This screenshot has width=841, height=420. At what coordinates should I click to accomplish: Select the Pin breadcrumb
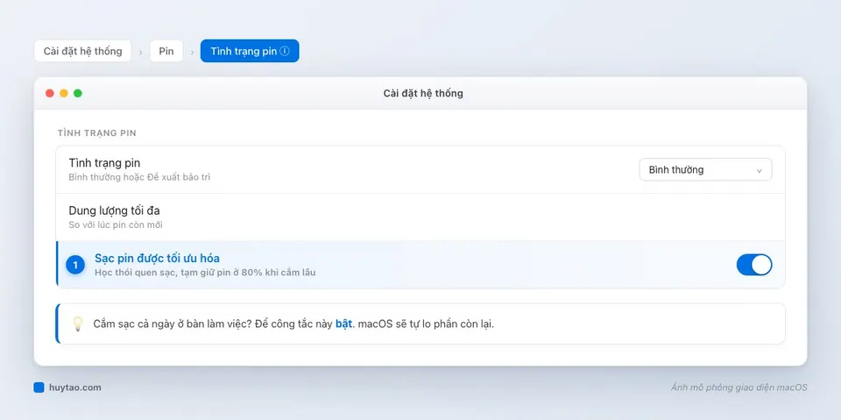point(166,51)
